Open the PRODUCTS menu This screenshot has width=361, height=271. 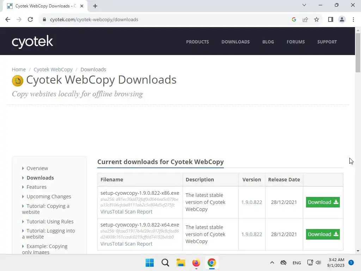pos(197,42)
